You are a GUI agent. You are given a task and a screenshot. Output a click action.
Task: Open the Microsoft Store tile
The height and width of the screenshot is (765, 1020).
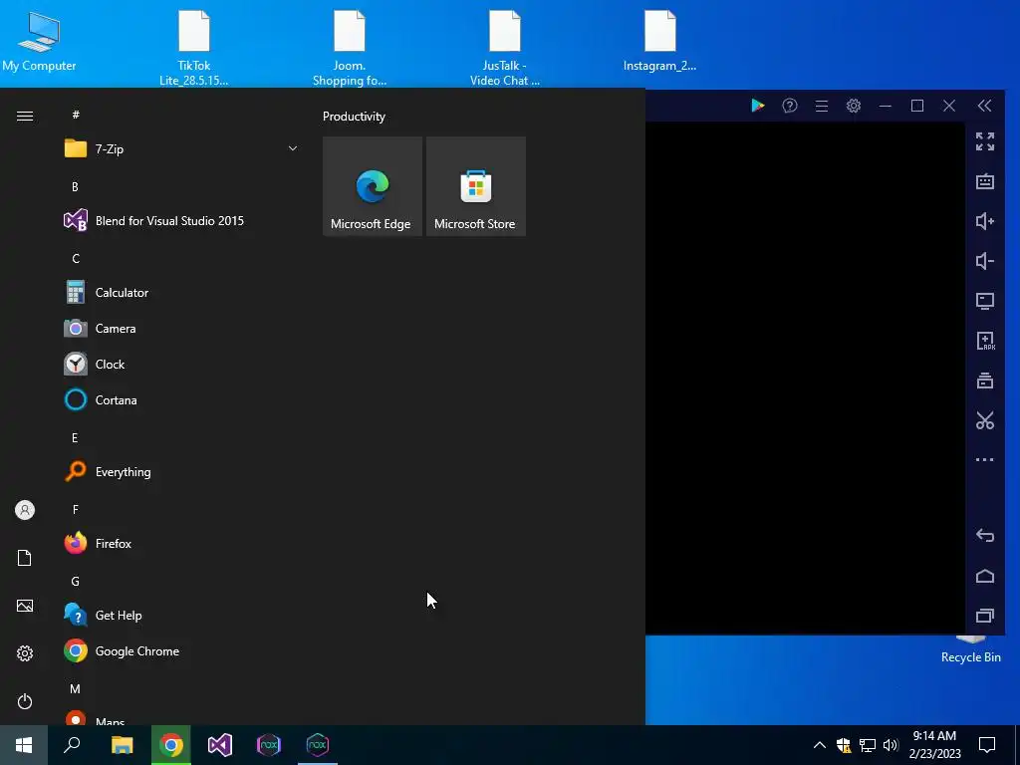click(x=475, y=186)
